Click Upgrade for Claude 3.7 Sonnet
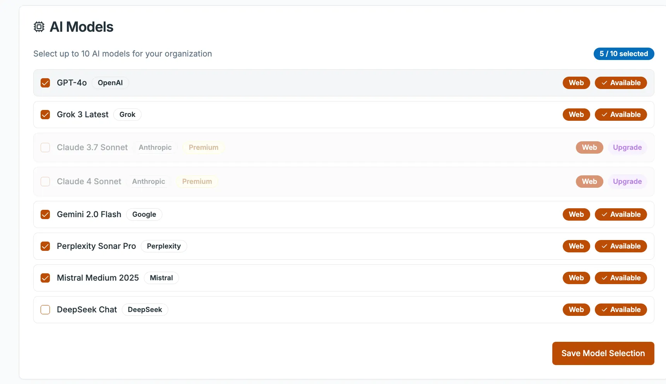This screenshot has width=666, height=384. pyautogui.click(x=627, y=147)
